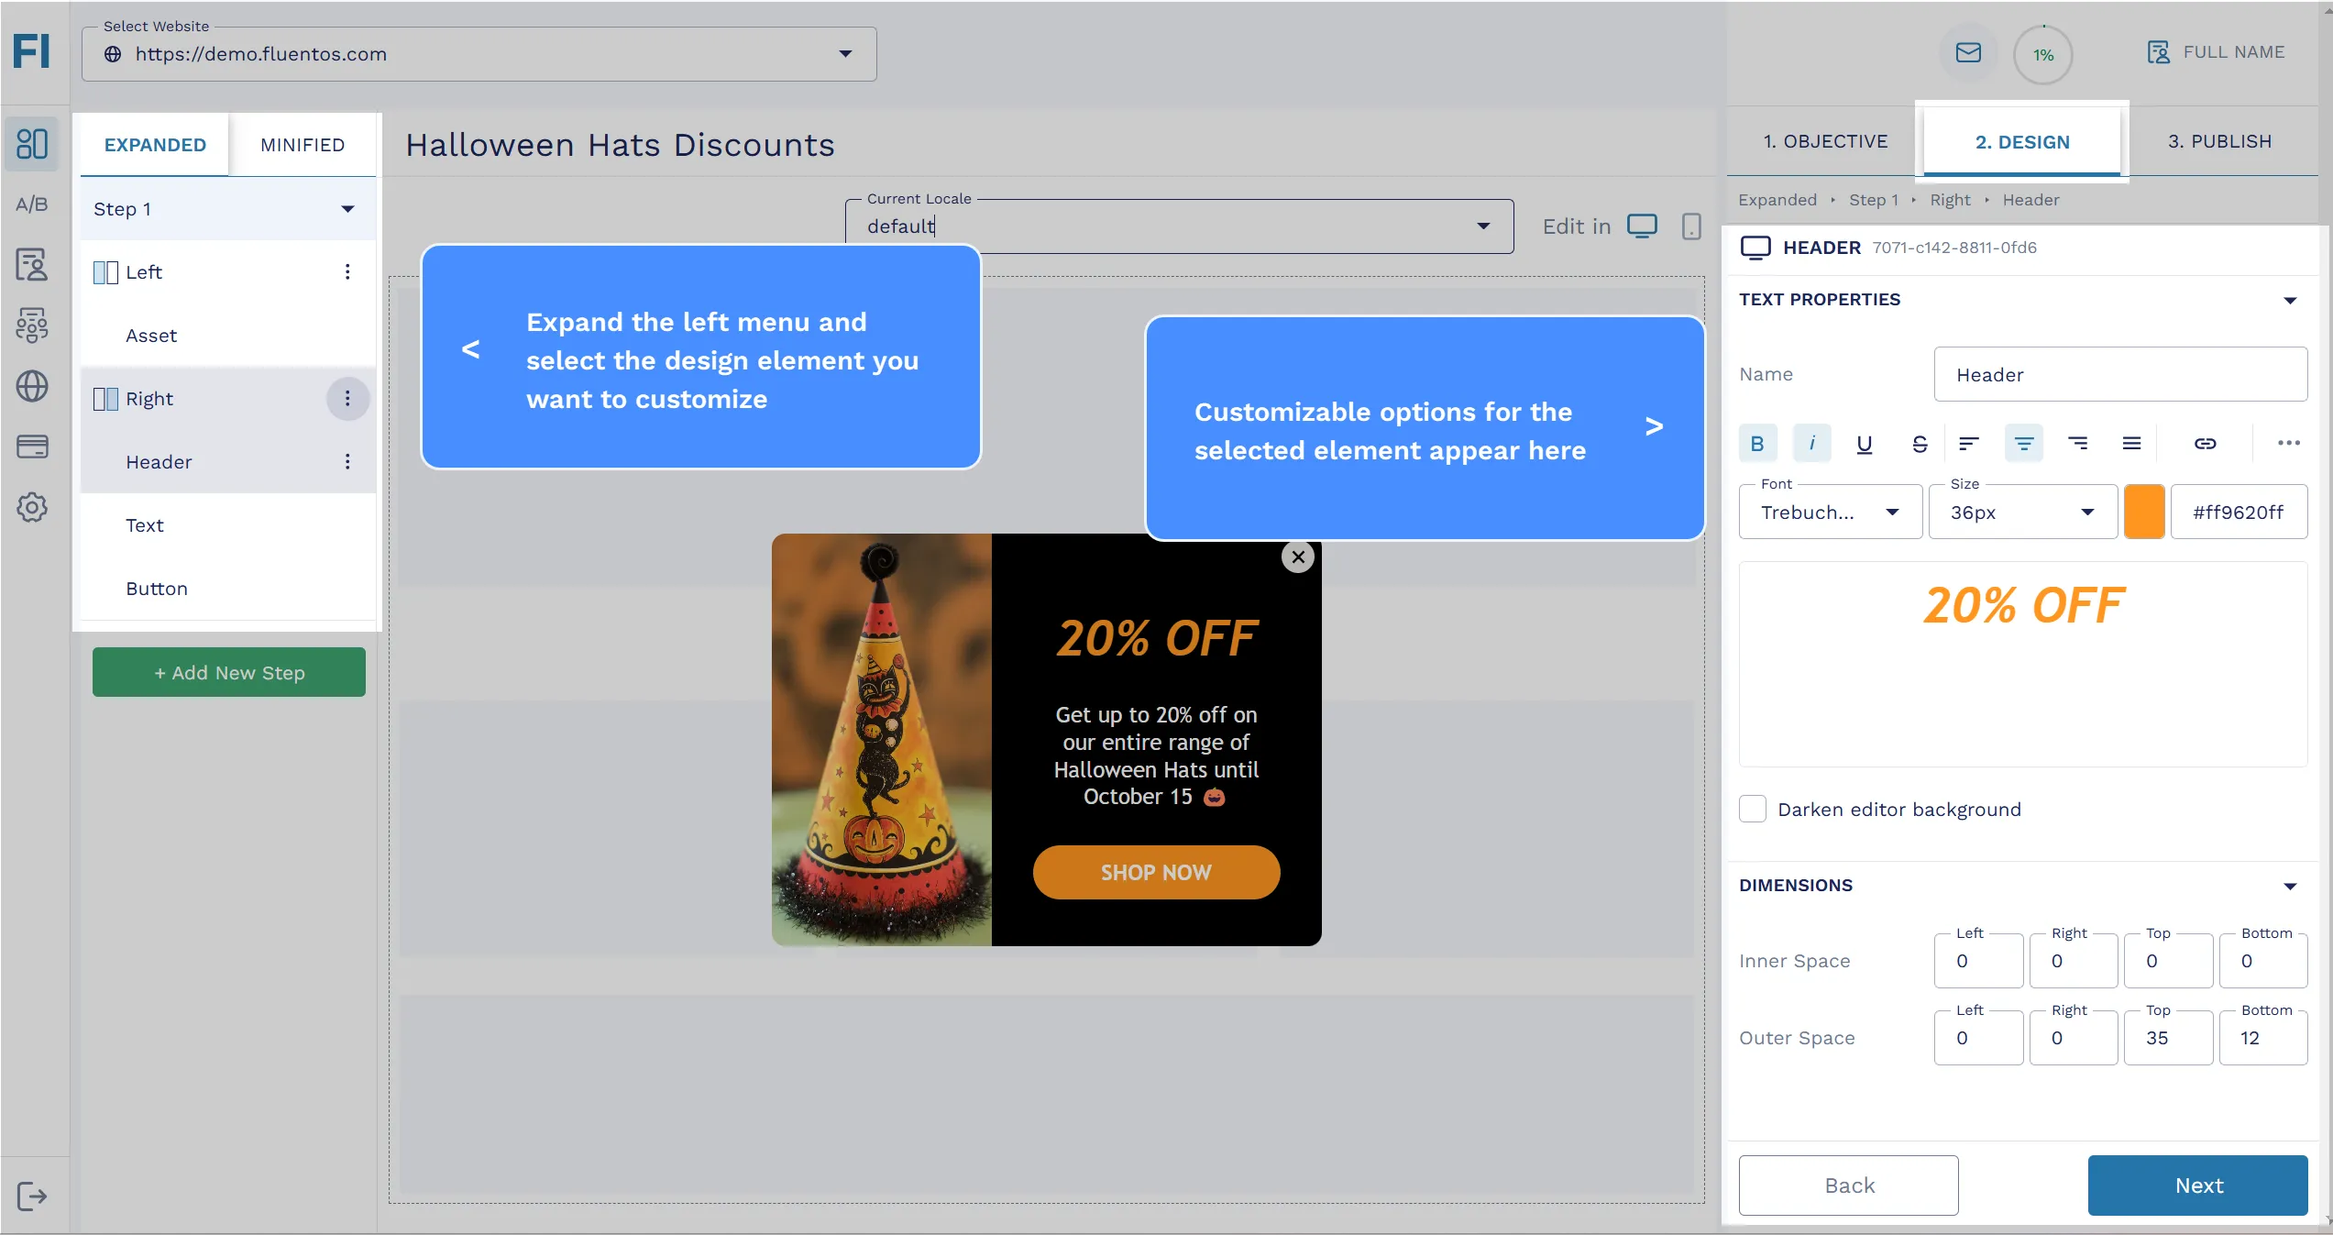This screenshot has width=2333, height=1235.
Task: Click the hyperlink insert icon
Action: point(2205,445)
